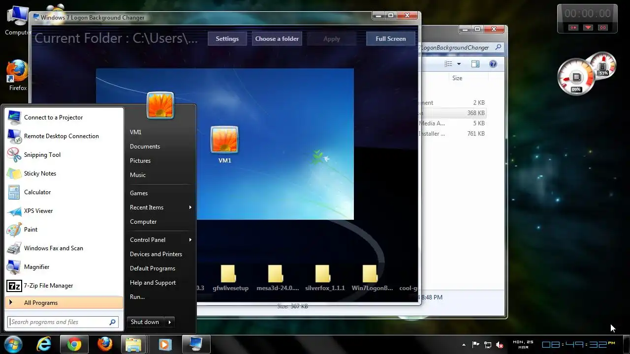
Task: Expand All Programs list
Action: point(64,303)
